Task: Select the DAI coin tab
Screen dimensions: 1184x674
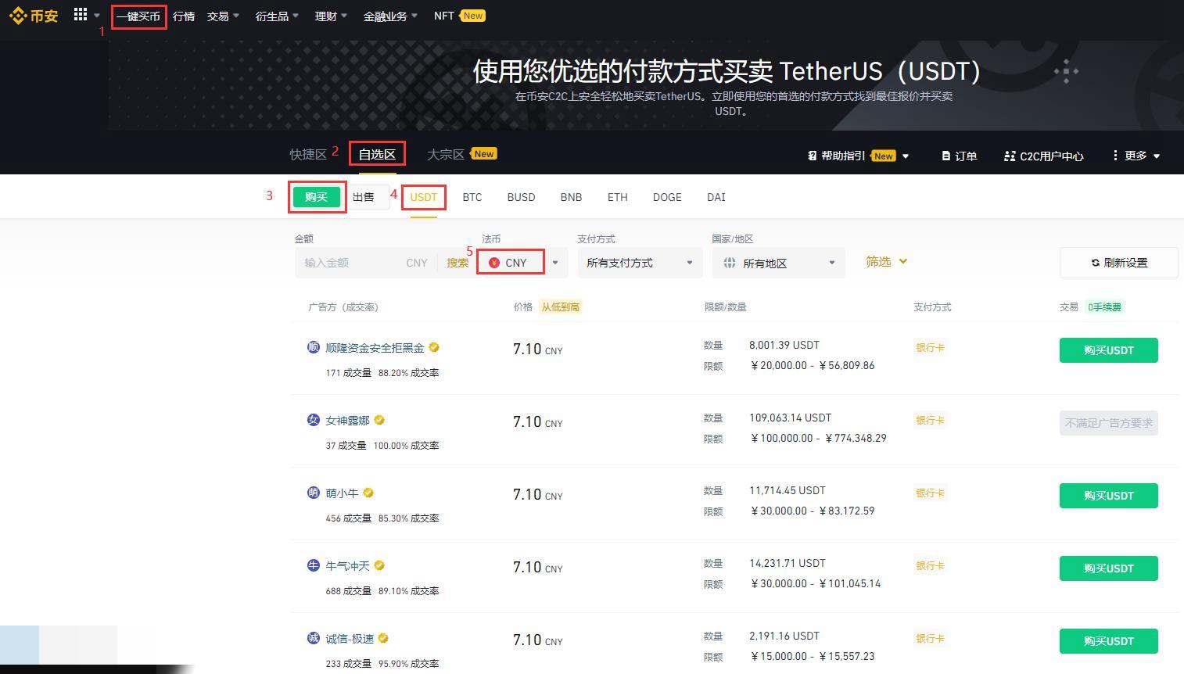Action: tap(716, 197)
